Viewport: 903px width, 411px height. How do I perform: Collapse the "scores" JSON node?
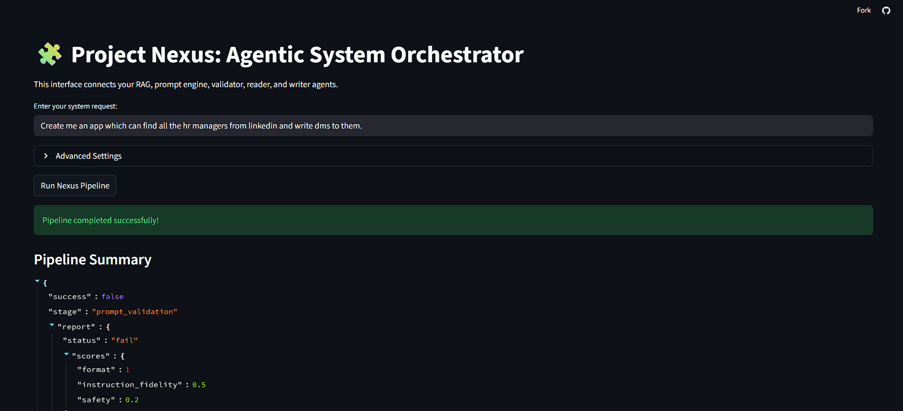[66, 355]
